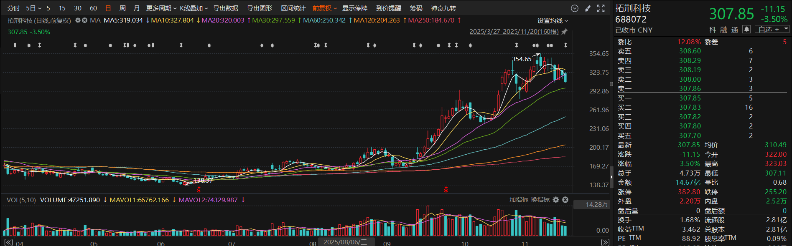This screenshot has height=246, width=792.
Task: Click the 2025/3/27-2025/11/20 date range link
Action: point(514,32)
